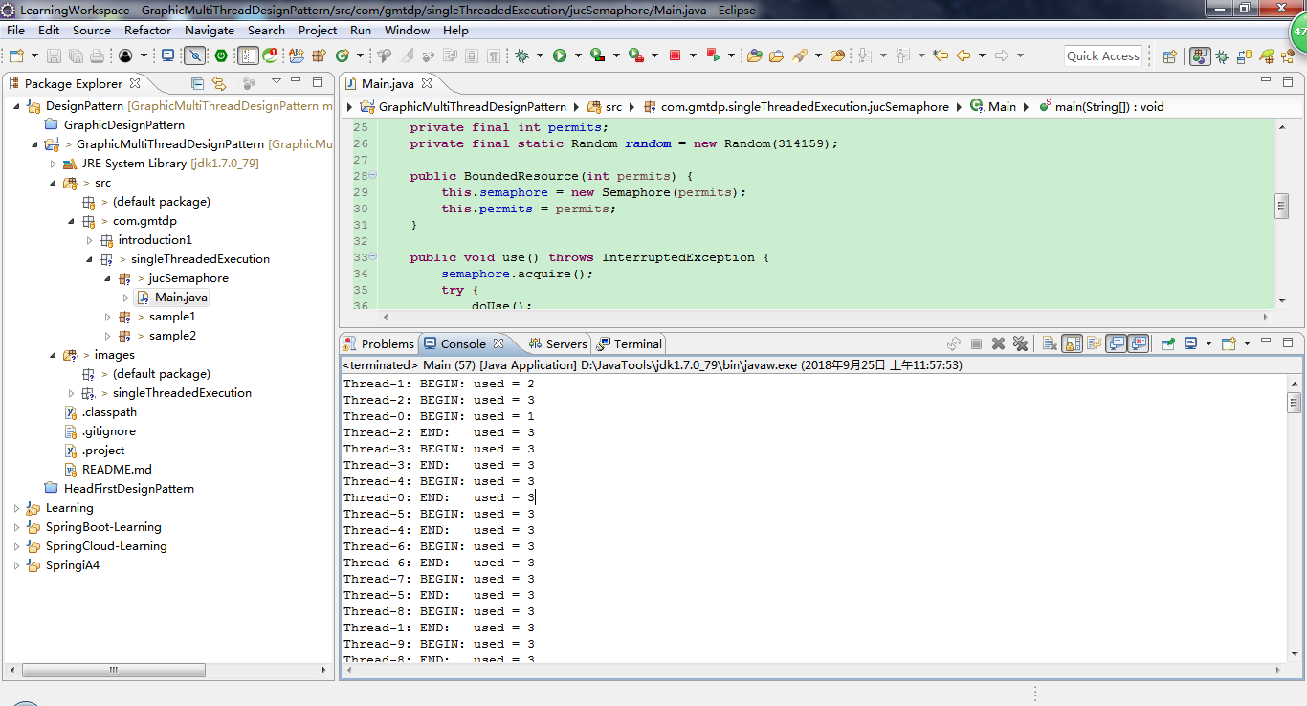Click the Pin Console icon

click(1168, 343)
